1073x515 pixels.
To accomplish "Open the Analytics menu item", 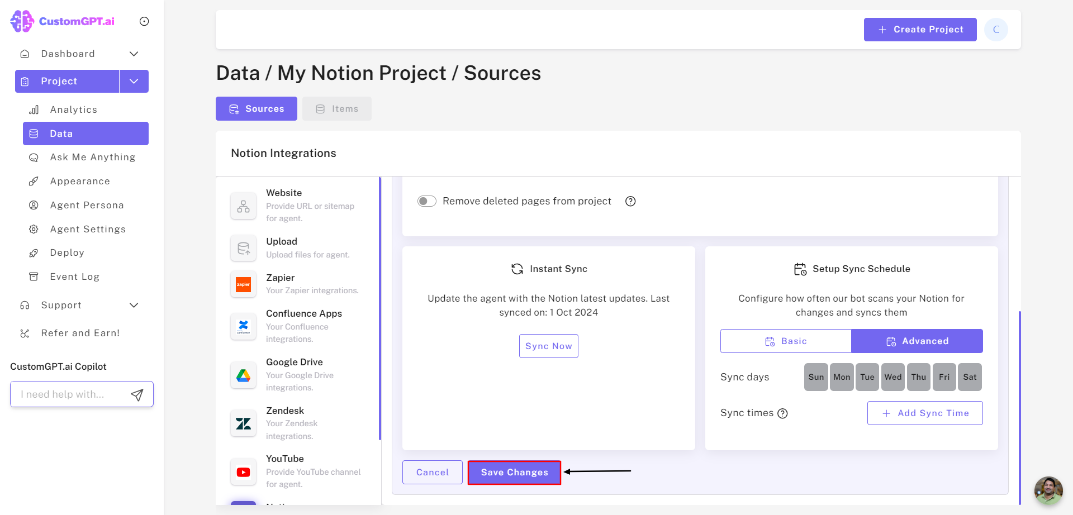I will (x=86, y=109).
